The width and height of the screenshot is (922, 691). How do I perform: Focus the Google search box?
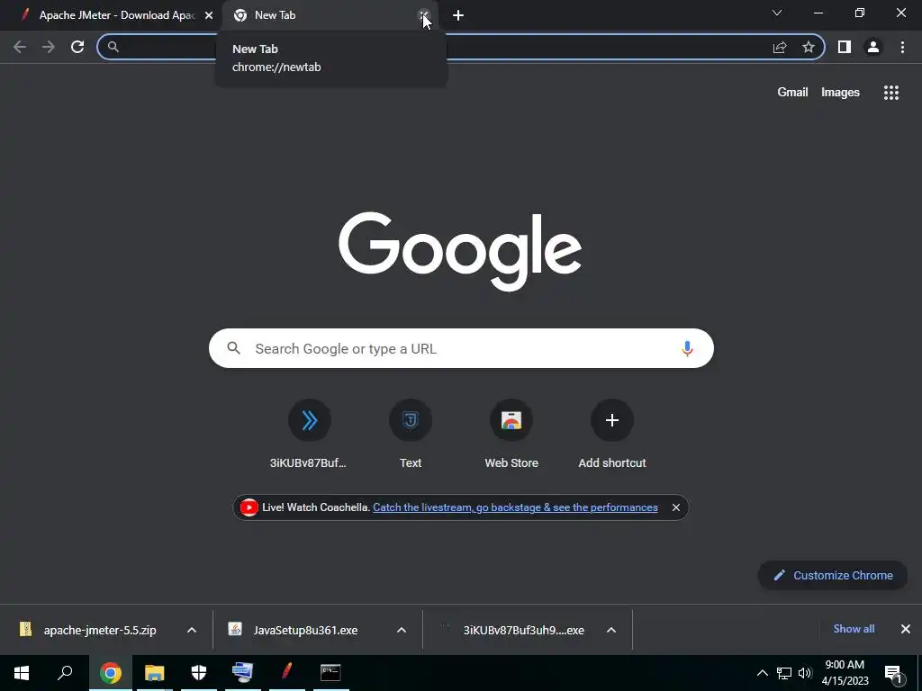[x=461, y=348]
